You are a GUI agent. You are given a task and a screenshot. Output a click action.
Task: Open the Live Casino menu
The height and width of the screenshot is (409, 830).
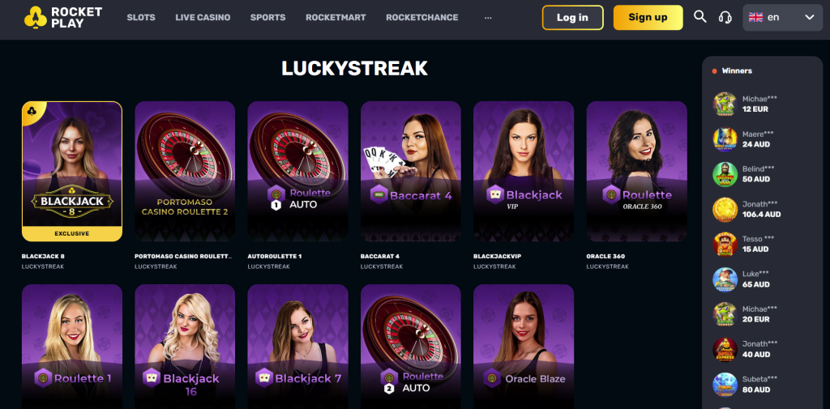point(203,18)
